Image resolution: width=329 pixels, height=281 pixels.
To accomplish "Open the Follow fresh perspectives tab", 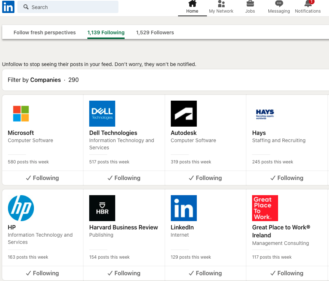I will point(44,32).
